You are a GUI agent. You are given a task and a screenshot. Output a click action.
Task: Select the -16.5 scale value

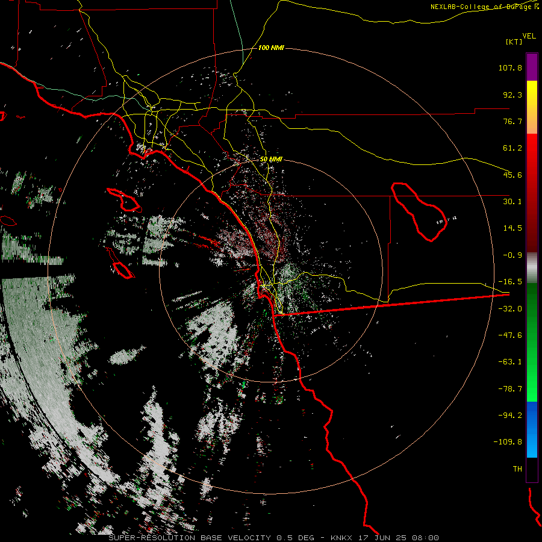click(510, 282)
